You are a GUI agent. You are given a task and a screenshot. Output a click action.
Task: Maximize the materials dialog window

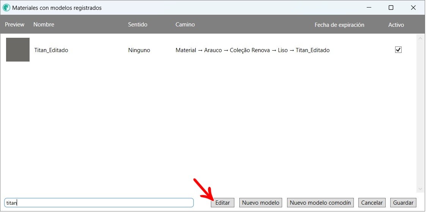(391, 8)
